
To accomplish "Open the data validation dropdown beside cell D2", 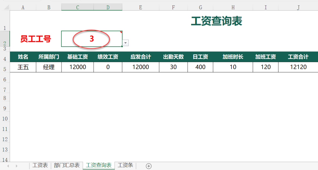I will coord(125,43).
